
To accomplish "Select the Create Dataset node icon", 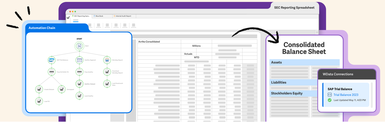I will click(39, 89).
